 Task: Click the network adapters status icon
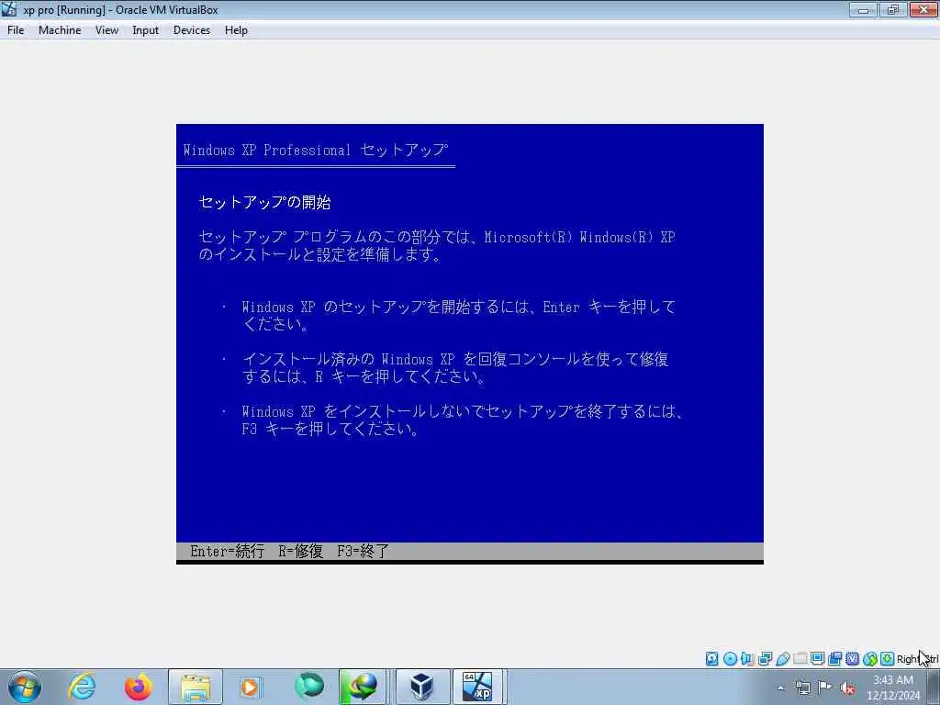[x=765, y=659]
